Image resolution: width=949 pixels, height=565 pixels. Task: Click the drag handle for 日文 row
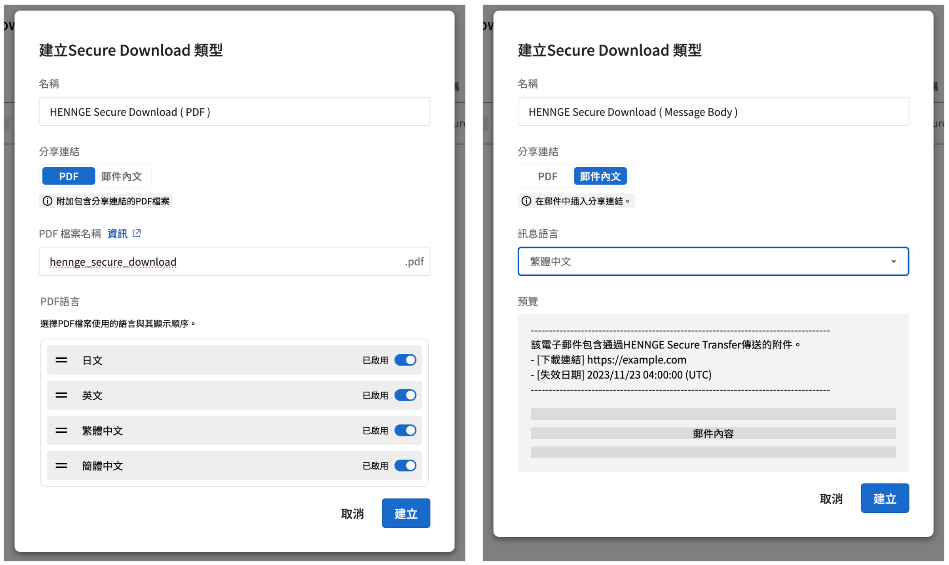[61, 360]
